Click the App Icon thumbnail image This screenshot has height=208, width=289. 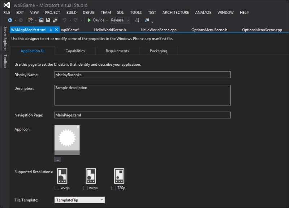coord(67,140)
